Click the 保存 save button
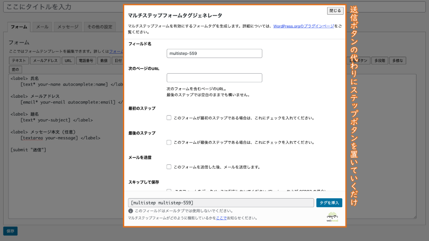The height and width of the screenshot is (241, 429). (10, 231)
